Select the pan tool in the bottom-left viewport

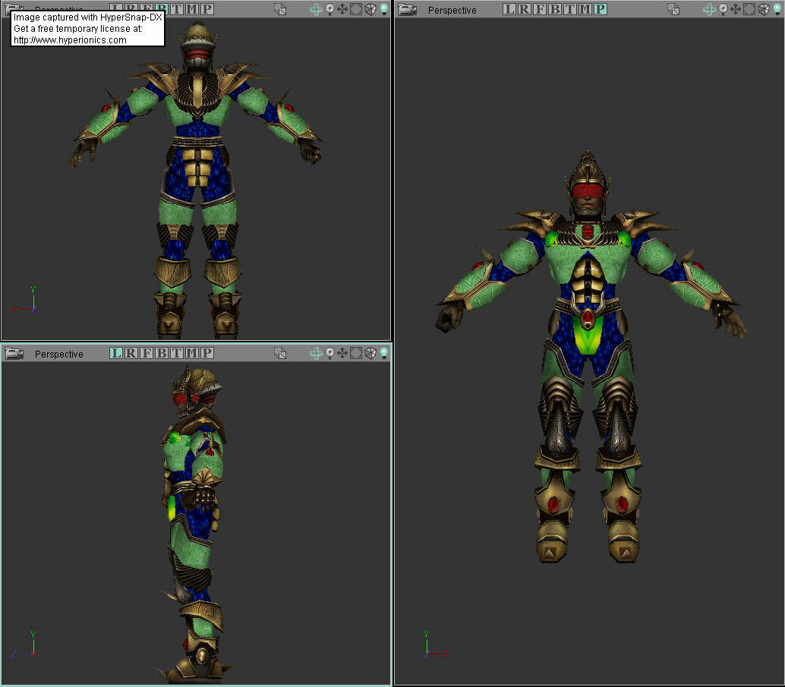click(x=342, y=353)
